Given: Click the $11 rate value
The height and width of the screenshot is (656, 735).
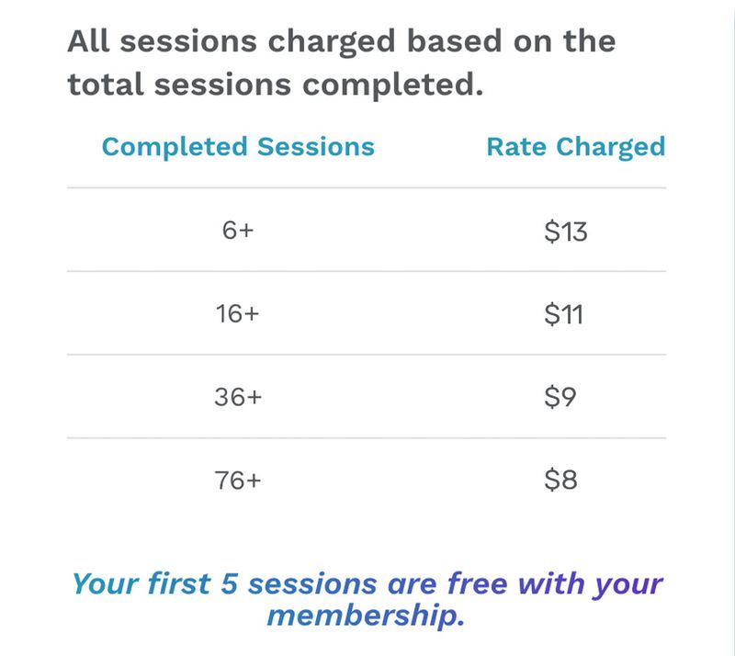Looking at the screenshot, I should [563, 314].
